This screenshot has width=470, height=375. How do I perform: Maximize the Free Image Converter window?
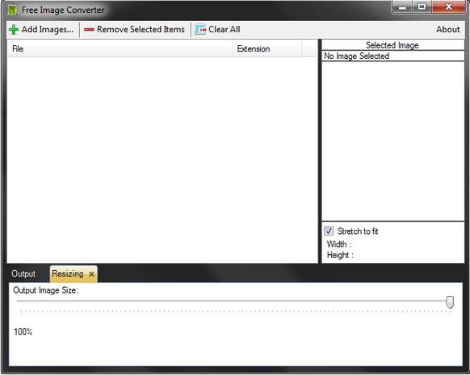click(422, 7)
